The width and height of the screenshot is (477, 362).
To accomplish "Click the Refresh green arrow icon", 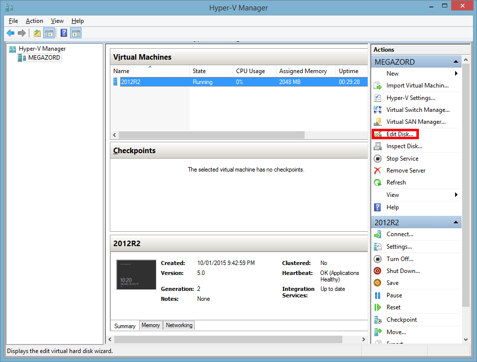I will tap(378, 182).
